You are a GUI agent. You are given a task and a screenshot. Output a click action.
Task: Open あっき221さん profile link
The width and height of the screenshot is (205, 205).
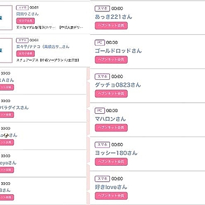(x=113, y=17)
